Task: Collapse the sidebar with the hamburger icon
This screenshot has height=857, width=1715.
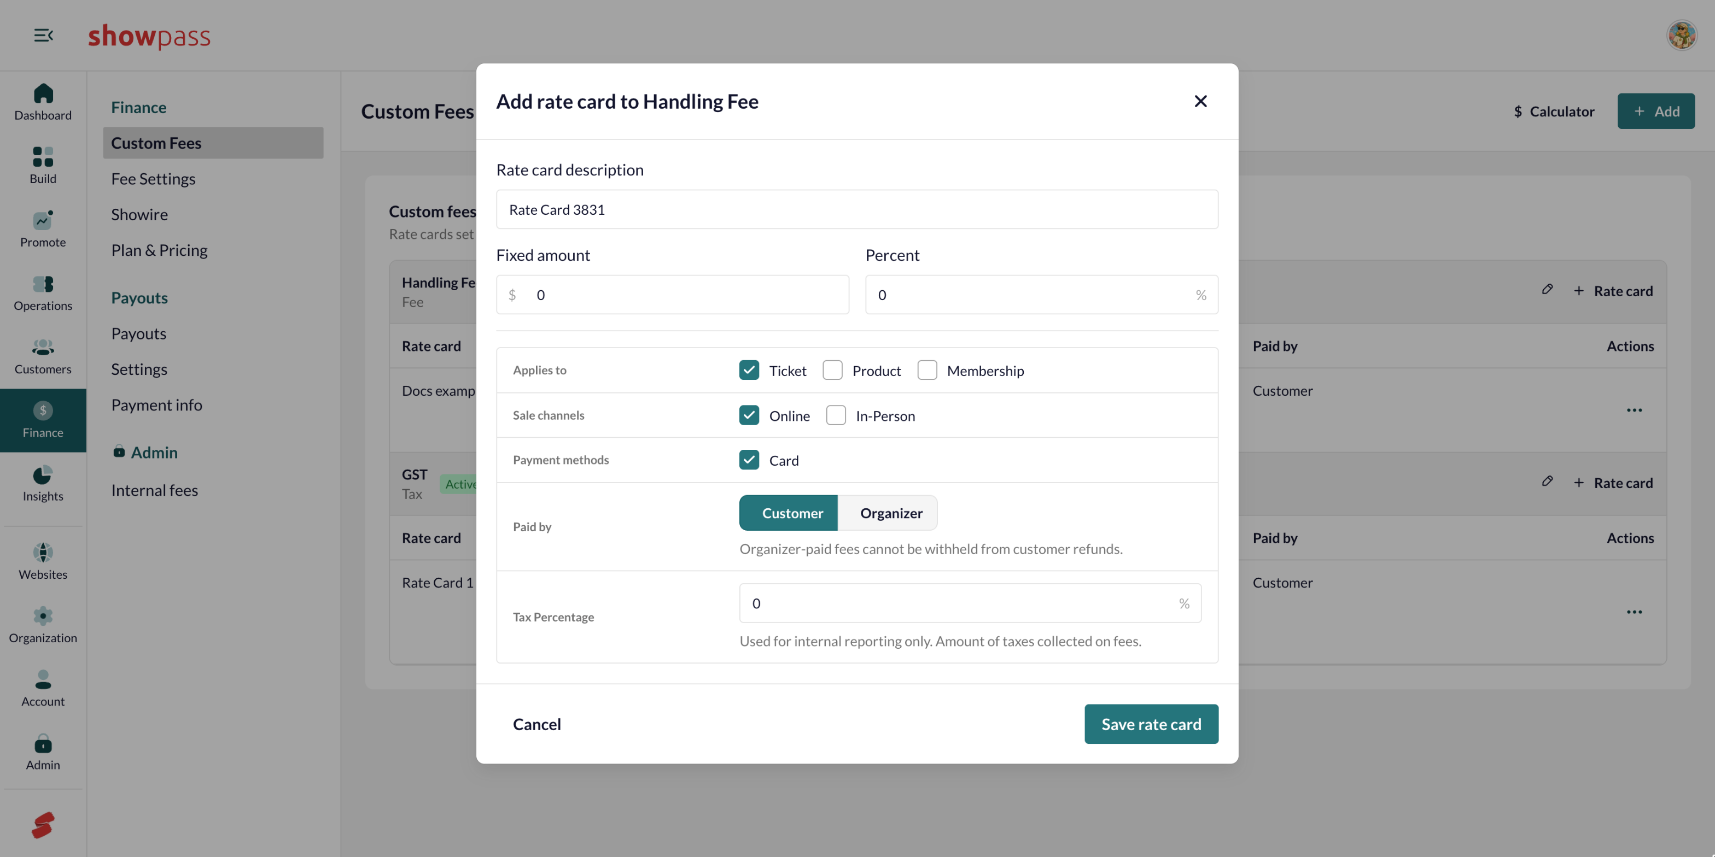Action: pos(43,36)
